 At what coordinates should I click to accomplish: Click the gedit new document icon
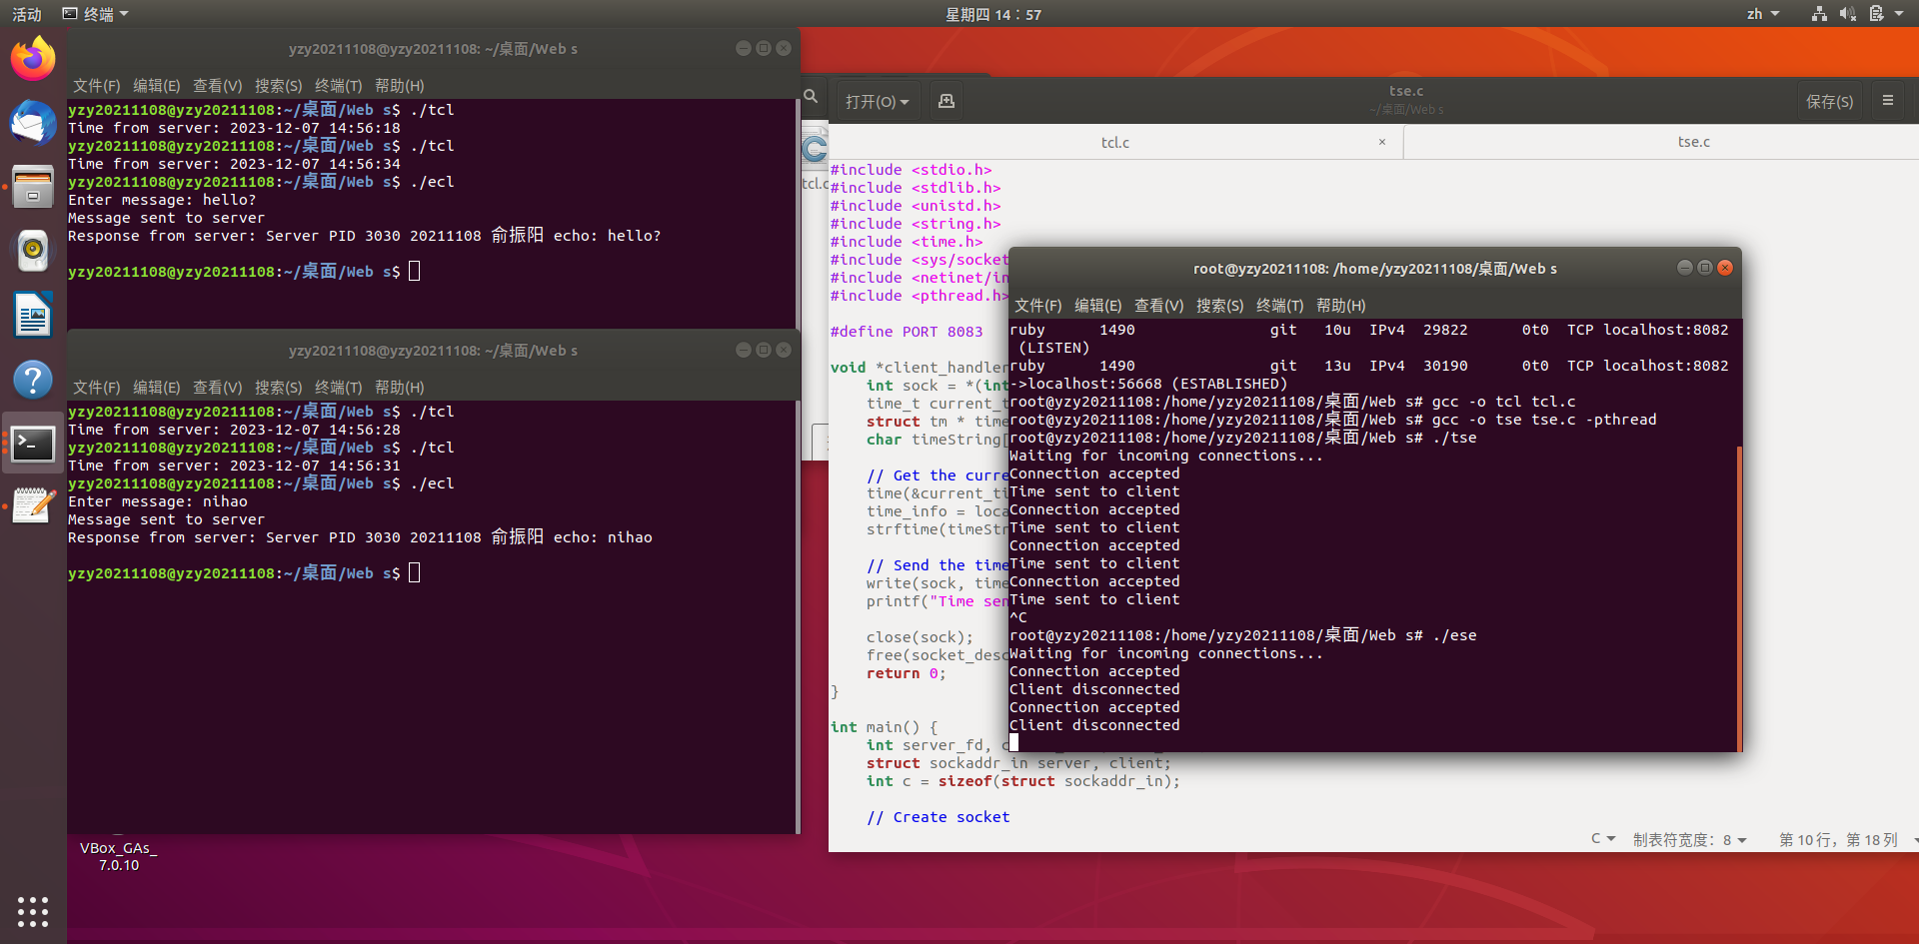[x=946, y=101]
